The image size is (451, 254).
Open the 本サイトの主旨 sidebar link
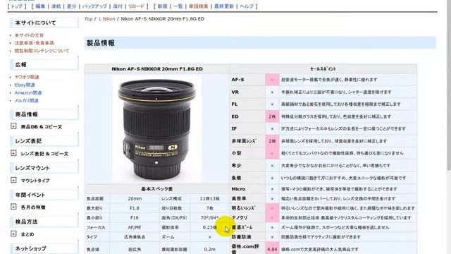tap(29, 35)
